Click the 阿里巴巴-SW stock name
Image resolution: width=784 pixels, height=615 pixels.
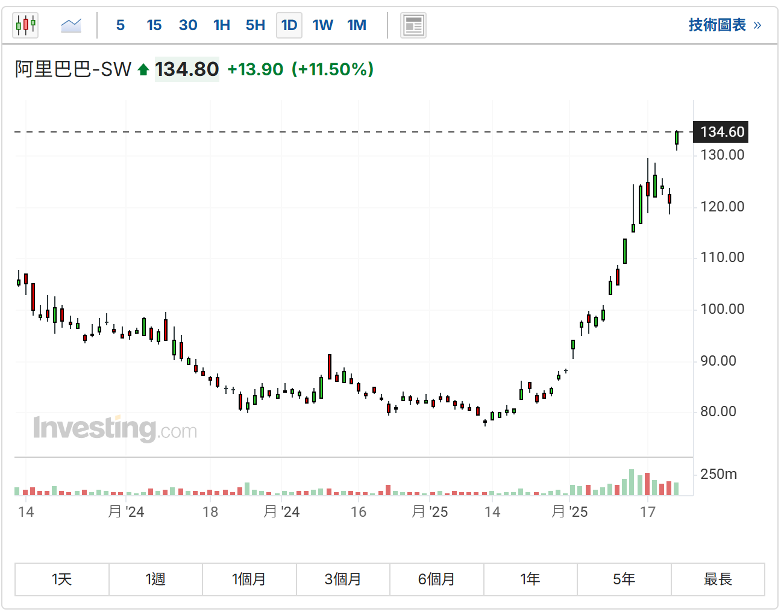pyautogui.click(x=73, y=69)
